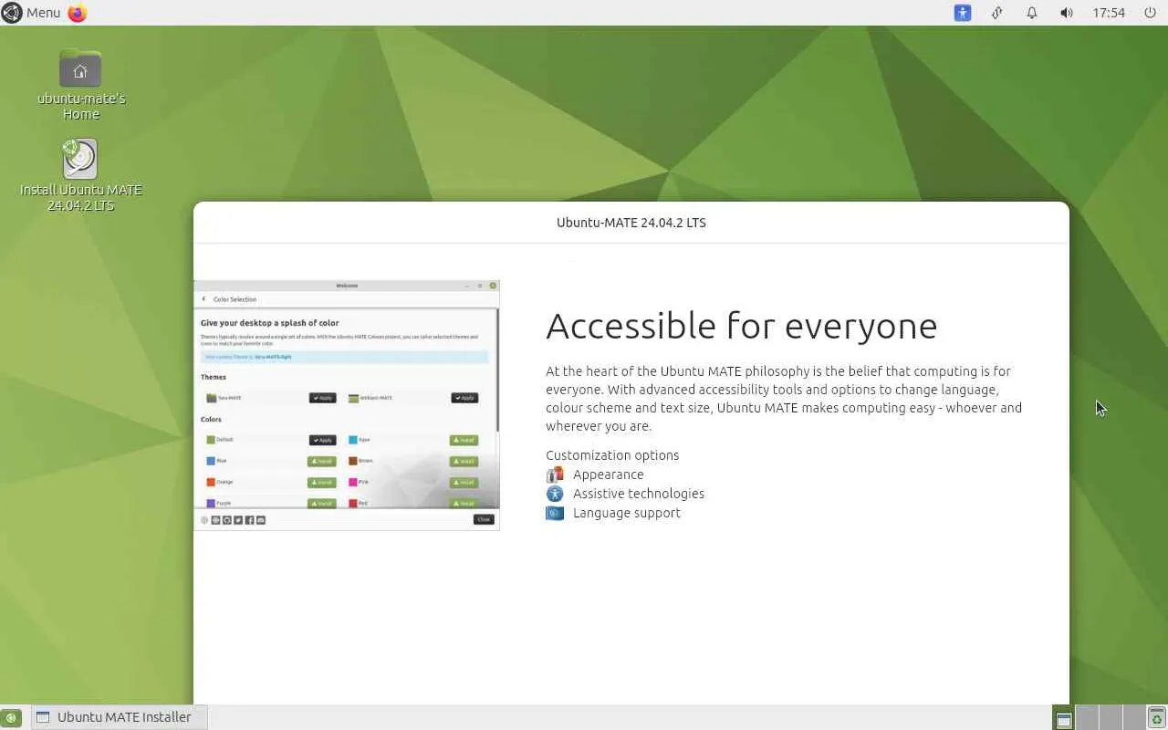The image size is (1168, 730).
Task: Click the "Customization options" label
Action: click(x=612, y=455)
